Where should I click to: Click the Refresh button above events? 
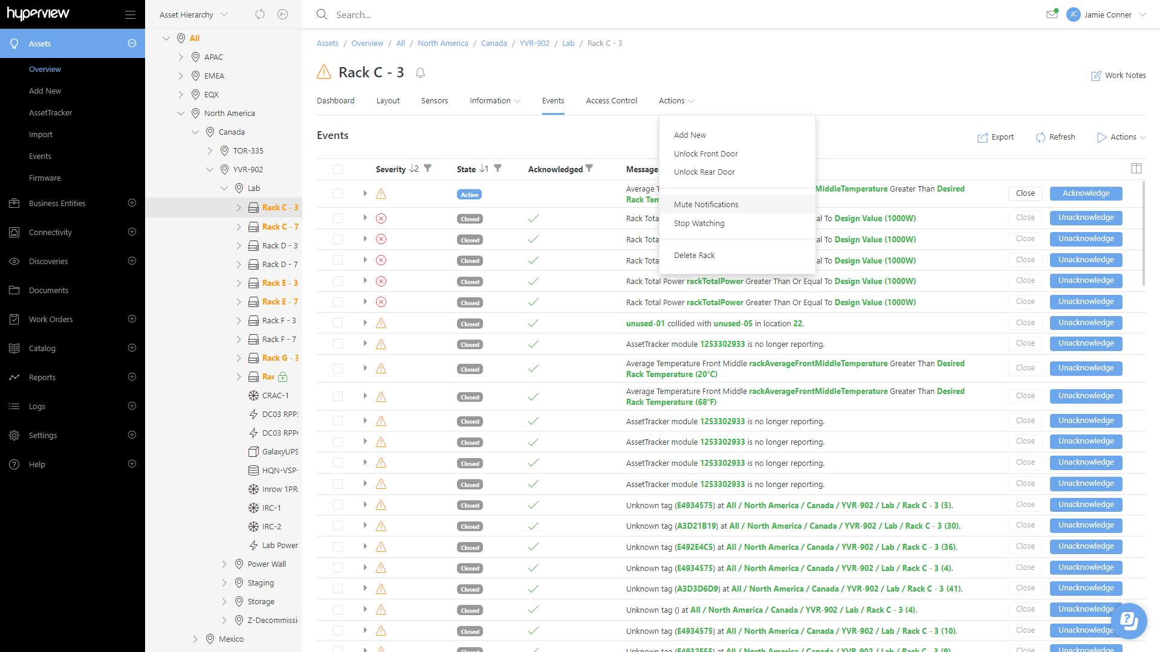[x=1055, y=137]
